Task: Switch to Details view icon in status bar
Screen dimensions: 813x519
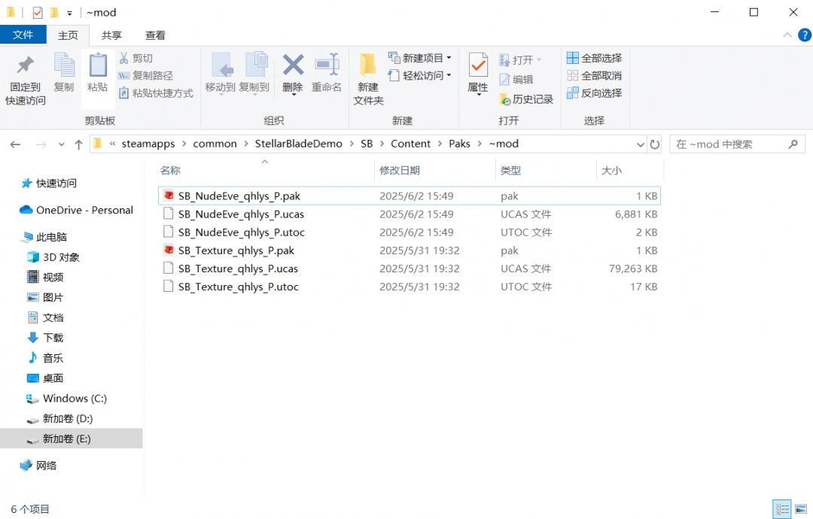Action: [782, 508]
